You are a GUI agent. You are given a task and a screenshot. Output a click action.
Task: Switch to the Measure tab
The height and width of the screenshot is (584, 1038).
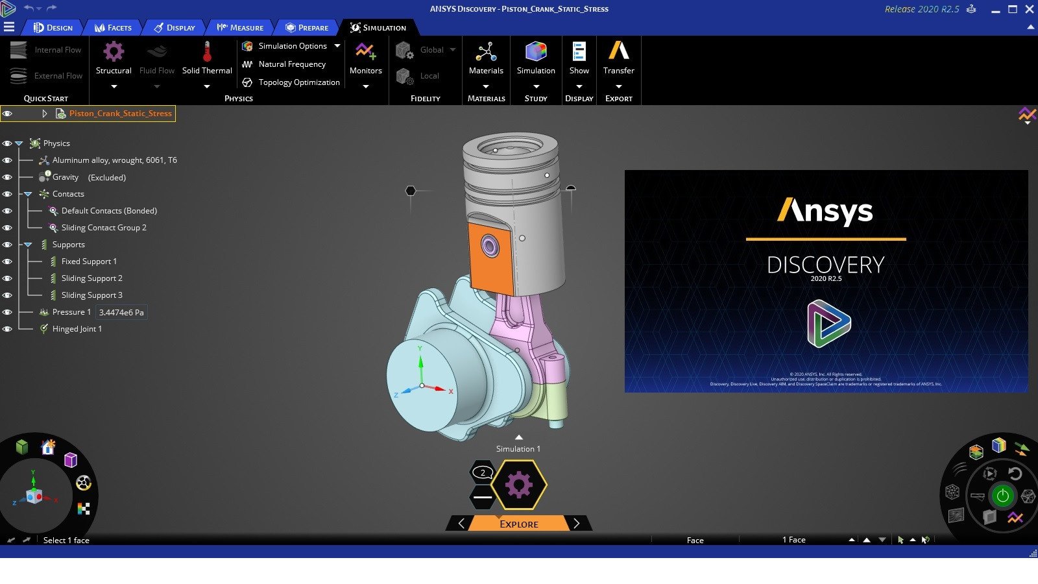coord(240,28)
